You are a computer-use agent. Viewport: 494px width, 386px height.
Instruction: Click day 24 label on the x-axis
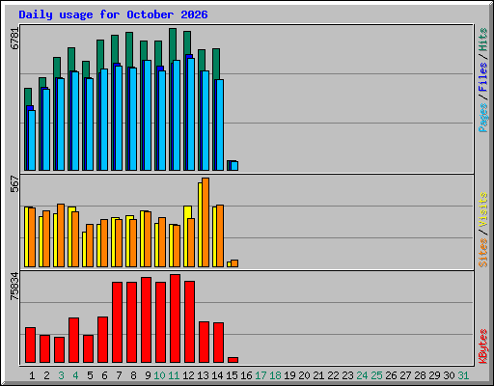tap(362, 375)
